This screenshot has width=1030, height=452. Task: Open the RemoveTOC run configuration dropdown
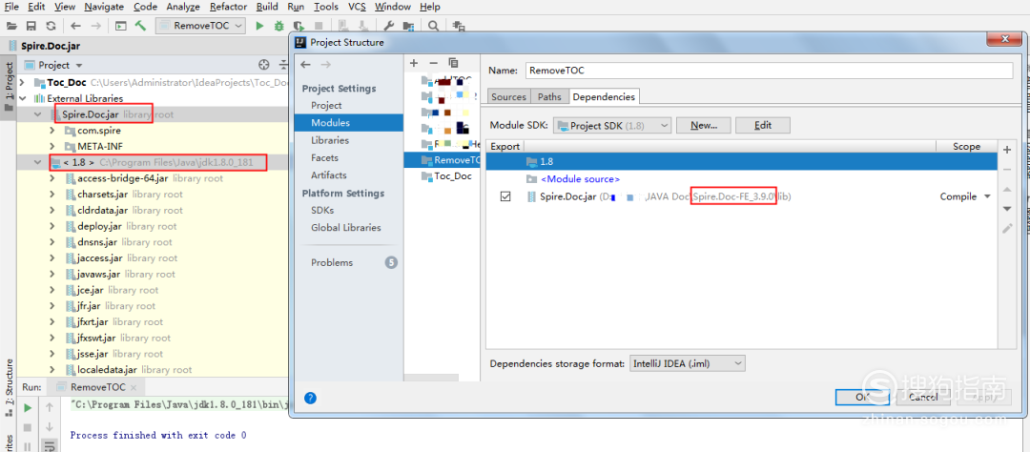pos(200,26)
